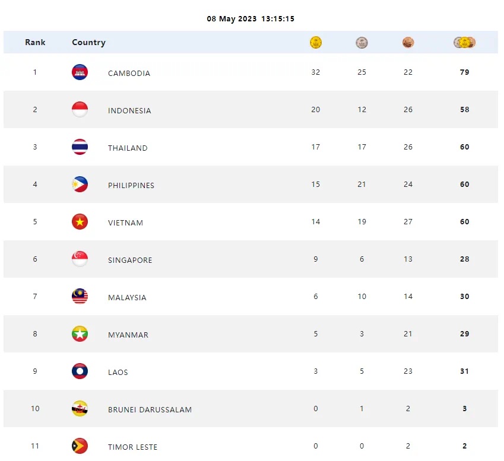The width and height of the screenshot is (504, 461).
Task: Click the Myanmar flag icon
Action: click(x=80, y=334)
